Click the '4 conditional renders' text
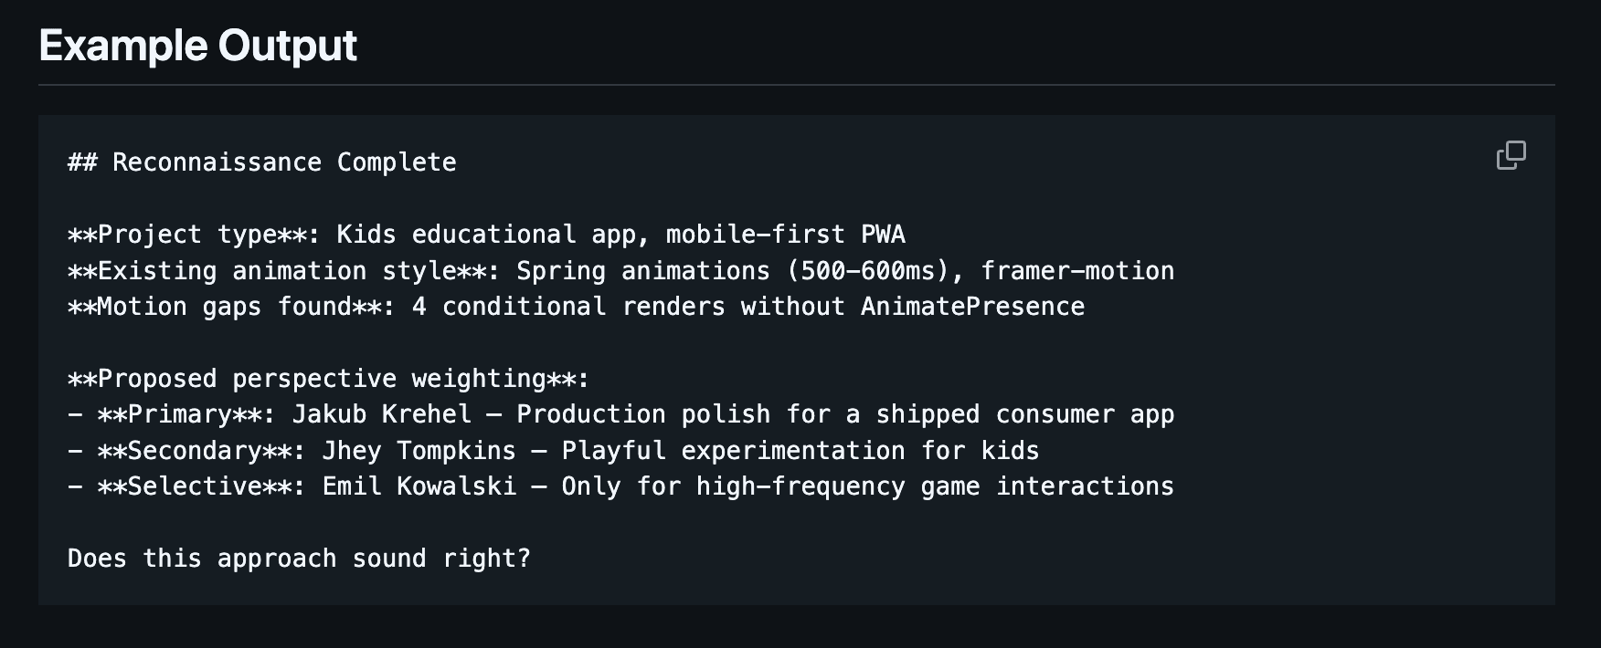 pos(568,307)
